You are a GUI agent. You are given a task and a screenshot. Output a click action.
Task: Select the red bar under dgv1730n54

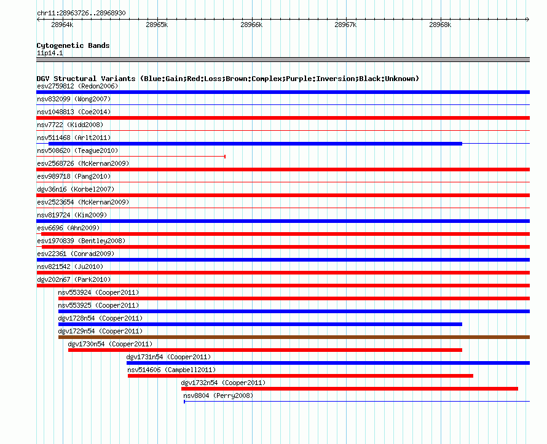(x=265, y=350)
